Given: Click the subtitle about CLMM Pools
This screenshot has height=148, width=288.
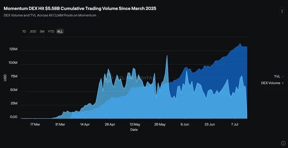Looking at the screenshot, I should [50, 15].
